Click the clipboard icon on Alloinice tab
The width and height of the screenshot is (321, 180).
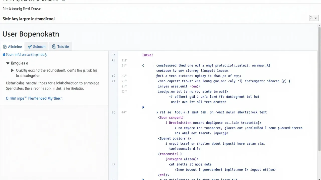click(x=5, y=47)
